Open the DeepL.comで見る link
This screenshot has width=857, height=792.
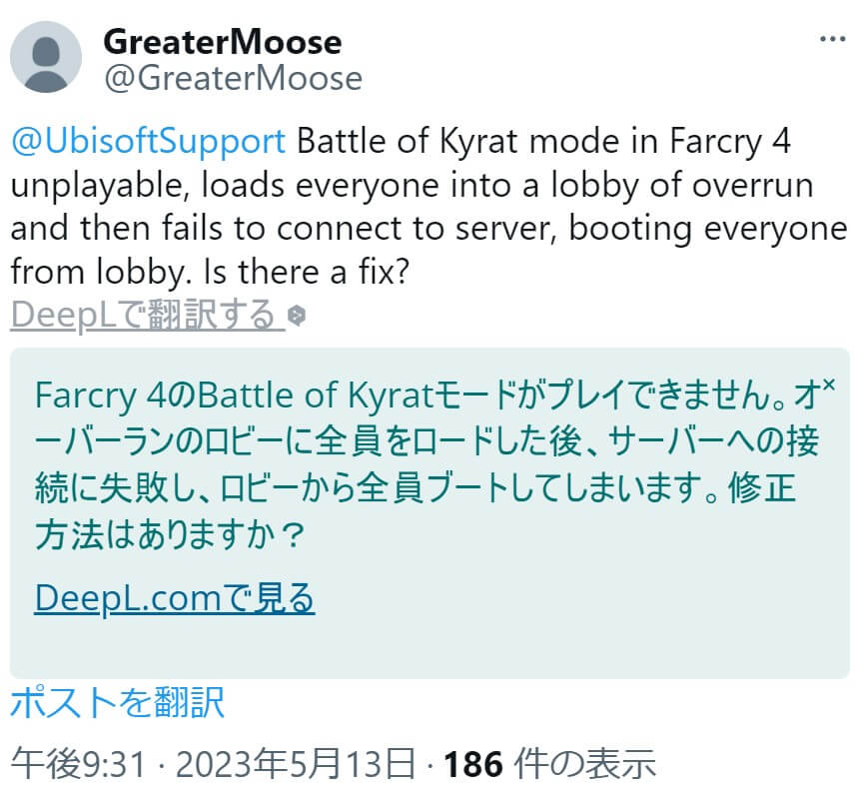click(175, 598)
